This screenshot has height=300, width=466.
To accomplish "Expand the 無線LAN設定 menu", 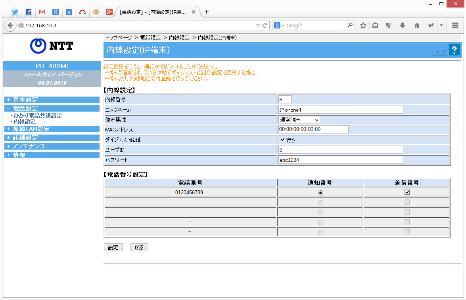I will pos(52,129).
